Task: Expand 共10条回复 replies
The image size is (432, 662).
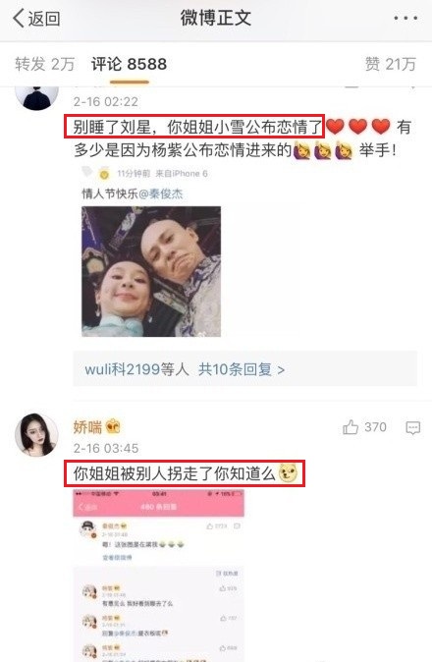Action: (x=242, y=369)
